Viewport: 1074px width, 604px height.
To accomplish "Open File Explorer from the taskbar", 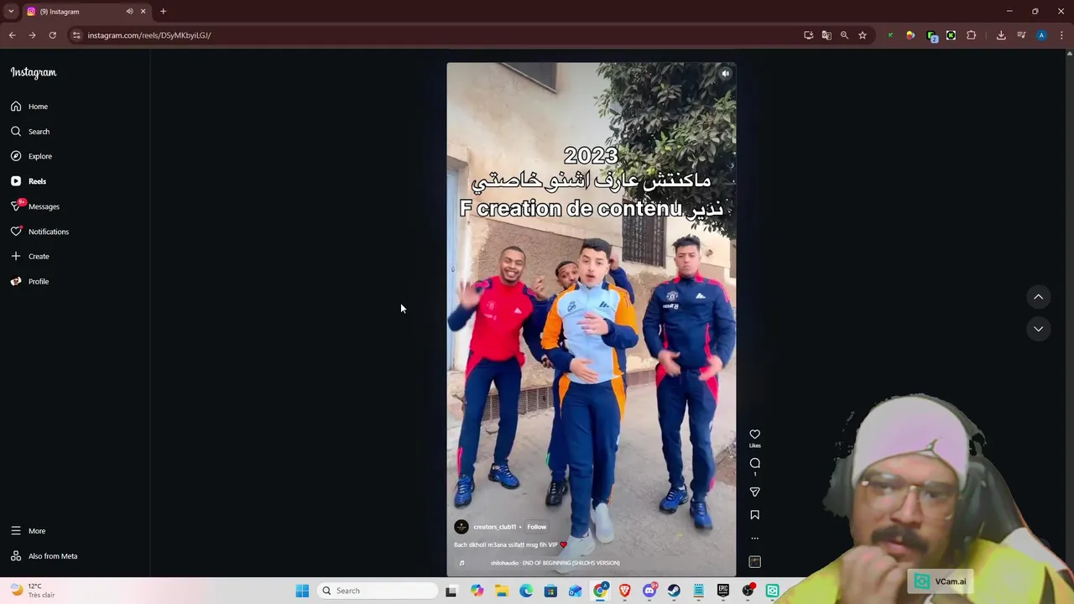I will [x=501, y=591].
